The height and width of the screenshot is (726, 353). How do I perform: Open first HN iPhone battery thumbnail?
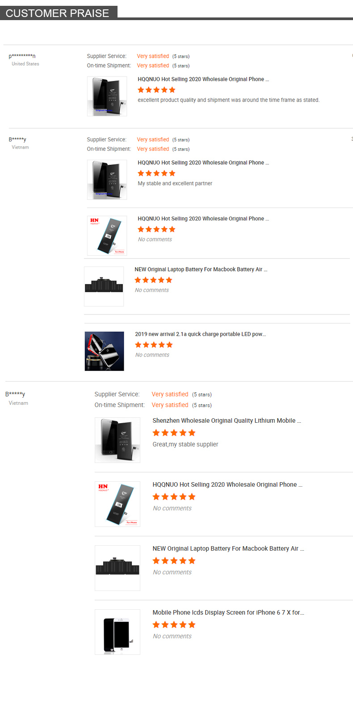click(x=107, y=236)
